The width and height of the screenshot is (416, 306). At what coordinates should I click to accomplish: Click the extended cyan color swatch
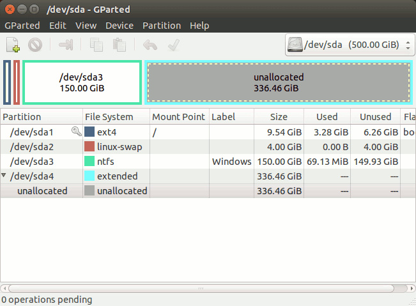[89, 176]
